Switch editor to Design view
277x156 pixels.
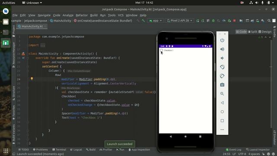[265, 32]
